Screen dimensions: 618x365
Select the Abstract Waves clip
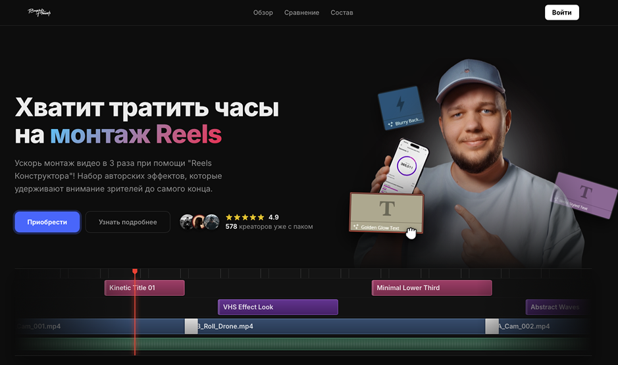tap(557, 307)
